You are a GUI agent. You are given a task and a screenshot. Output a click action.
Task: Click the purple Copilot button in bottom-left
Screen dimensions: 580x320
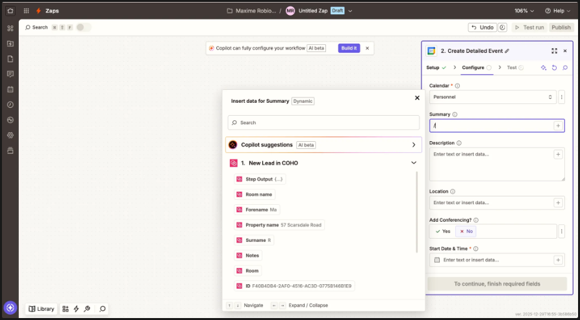[x=10, y=308]
